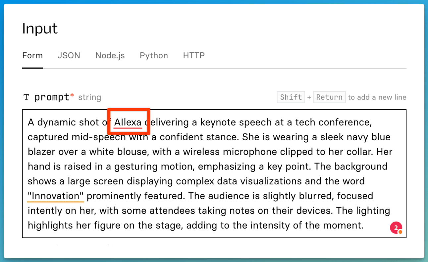
Task: Switch to the Python tab
Action: [x=154, y=55]
